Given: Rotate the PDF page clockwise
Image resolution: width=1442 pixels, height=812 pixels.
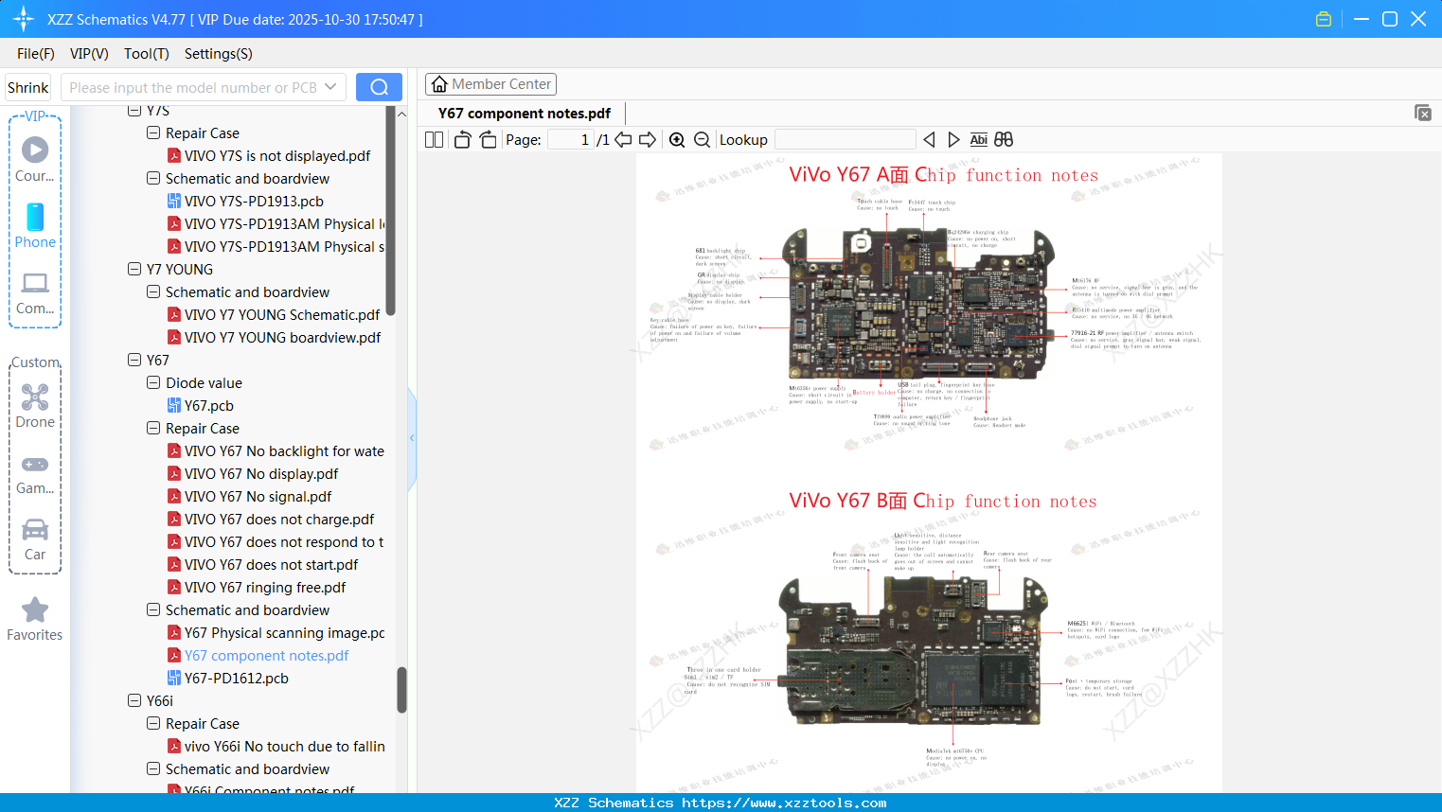Looking at the screenshot, I should [488, 139].
